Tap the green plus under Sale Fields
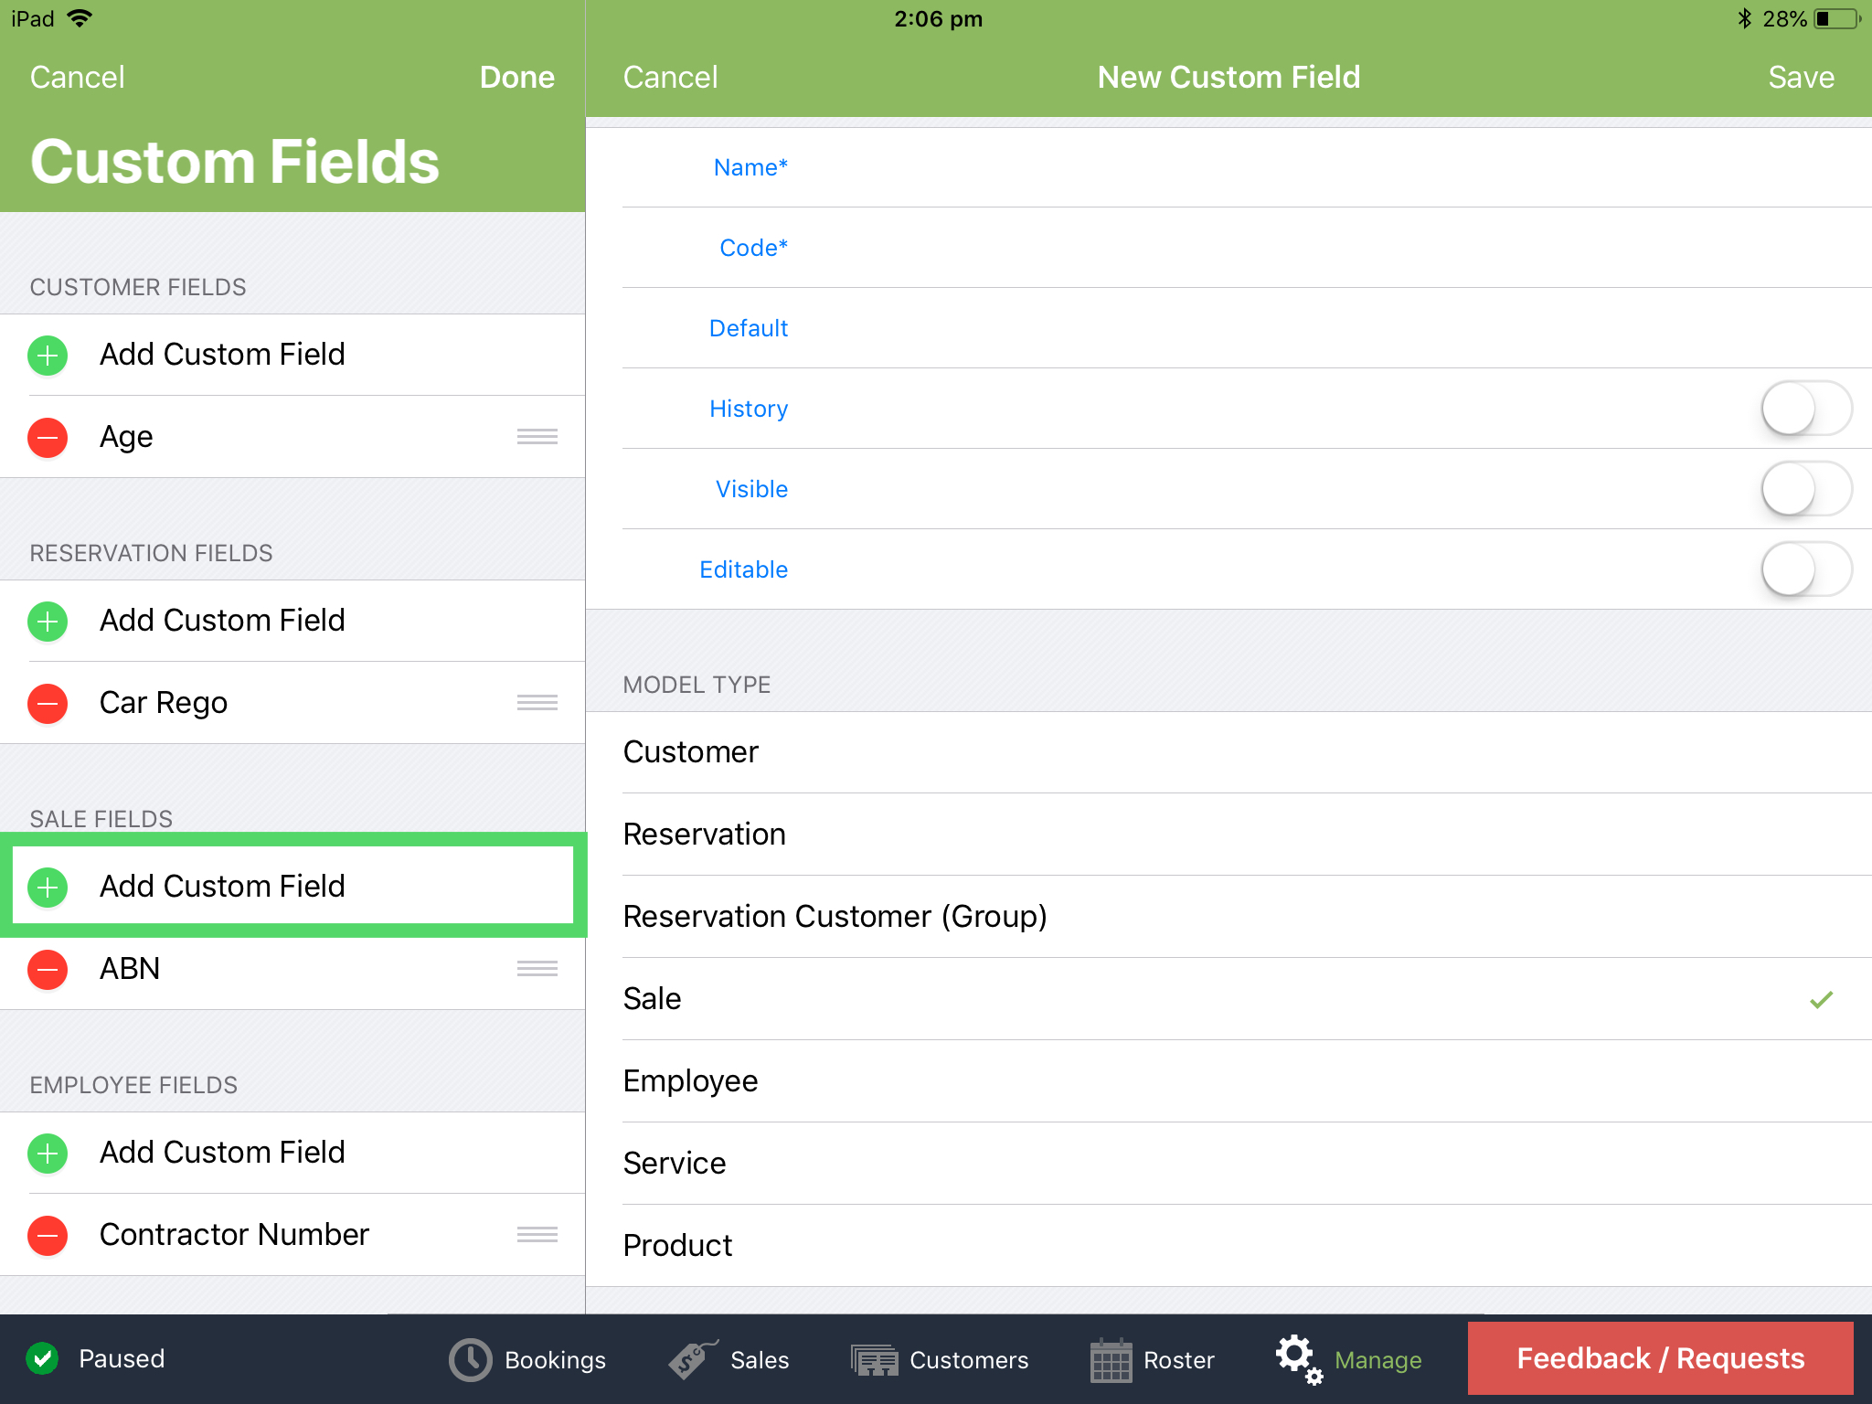This screenshot has height=1404, width=1872. coord(48,887)
